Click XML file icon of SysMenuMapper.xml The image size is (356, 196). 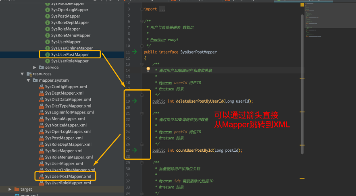[x=41, y=119]
